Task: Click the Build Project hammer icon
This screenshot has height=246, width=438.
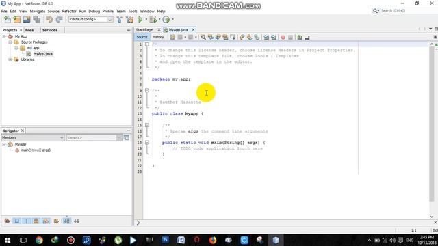Action: coord(120,20)
